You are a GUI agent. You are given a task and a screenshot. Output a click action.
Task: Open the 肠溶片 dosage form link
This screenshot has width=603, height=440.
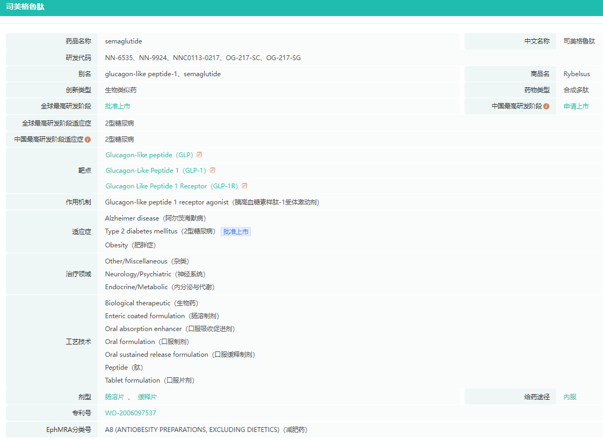point(114,397)
